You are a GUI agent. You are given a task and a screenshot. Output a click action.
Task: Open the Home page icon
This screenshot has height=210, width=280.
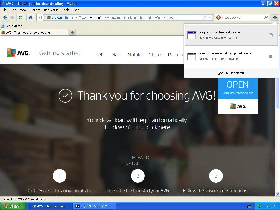click(x=31, y=17)
